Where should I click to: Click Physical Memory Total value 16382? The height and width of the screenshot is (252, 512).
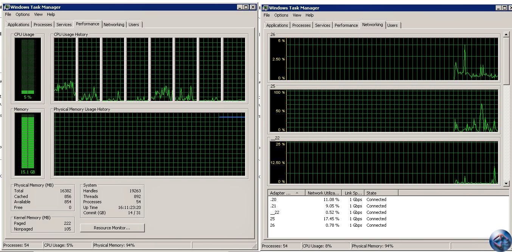65,191
